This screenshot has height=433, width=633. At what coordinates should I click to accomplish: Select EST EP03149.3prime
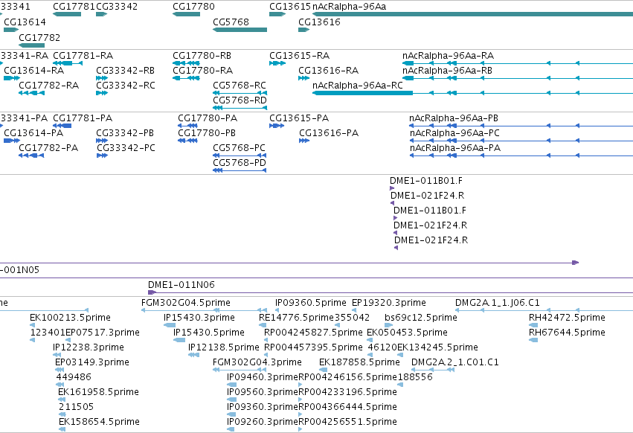92,362
